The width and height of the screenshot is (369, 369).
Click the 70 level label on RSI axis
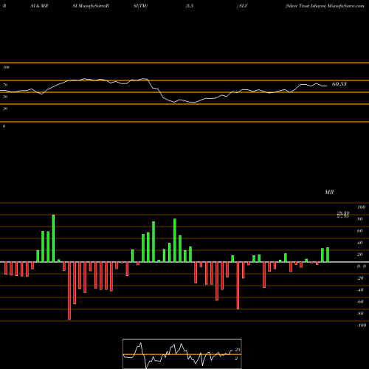5,85
